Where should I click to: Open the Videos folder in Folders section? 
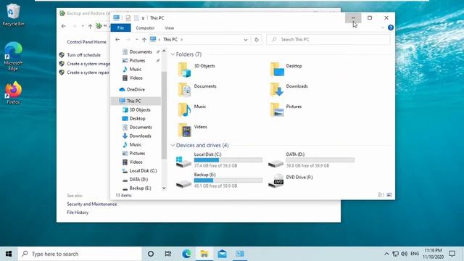pyautogui.click(x=184, y=130)
